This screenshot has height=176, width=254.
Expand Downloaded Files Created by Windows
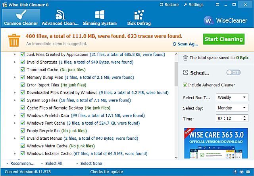[x=15, y=93]
